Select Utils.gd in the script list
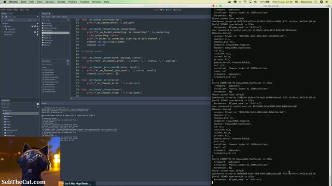332x186 pixels. tap(56, 45)
